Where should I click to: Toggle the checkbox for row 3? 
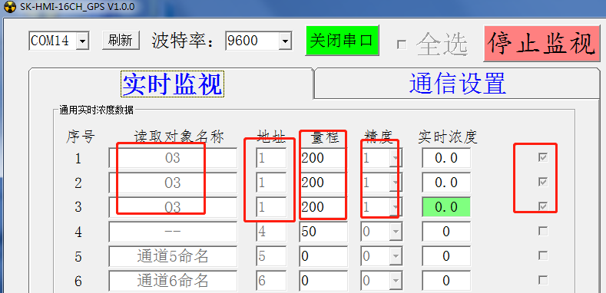(543, 206)
